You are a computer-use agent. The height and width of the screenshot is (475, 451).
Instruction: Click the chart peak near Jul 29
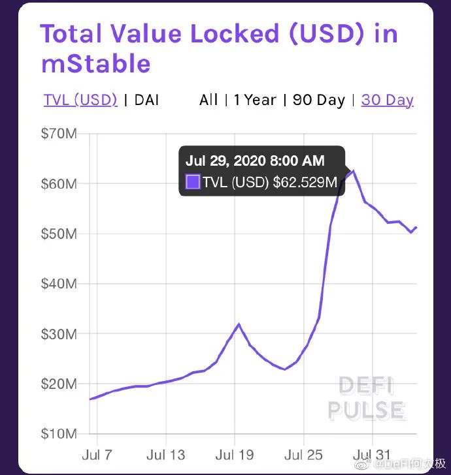click(354, 171)
